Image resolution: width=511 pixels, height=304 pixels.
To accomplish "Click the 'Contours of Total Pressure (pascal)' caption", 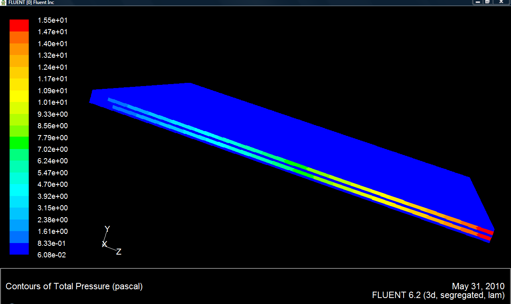I will coord(74,286).
